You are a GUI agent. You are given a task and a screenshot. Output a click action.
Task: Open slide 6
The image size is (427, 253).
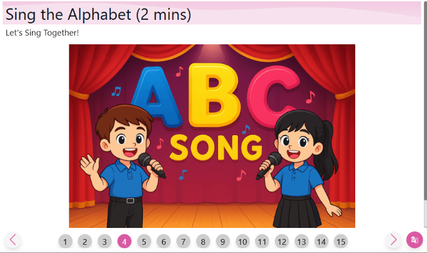pyautogui.click(x=164, y=241)
